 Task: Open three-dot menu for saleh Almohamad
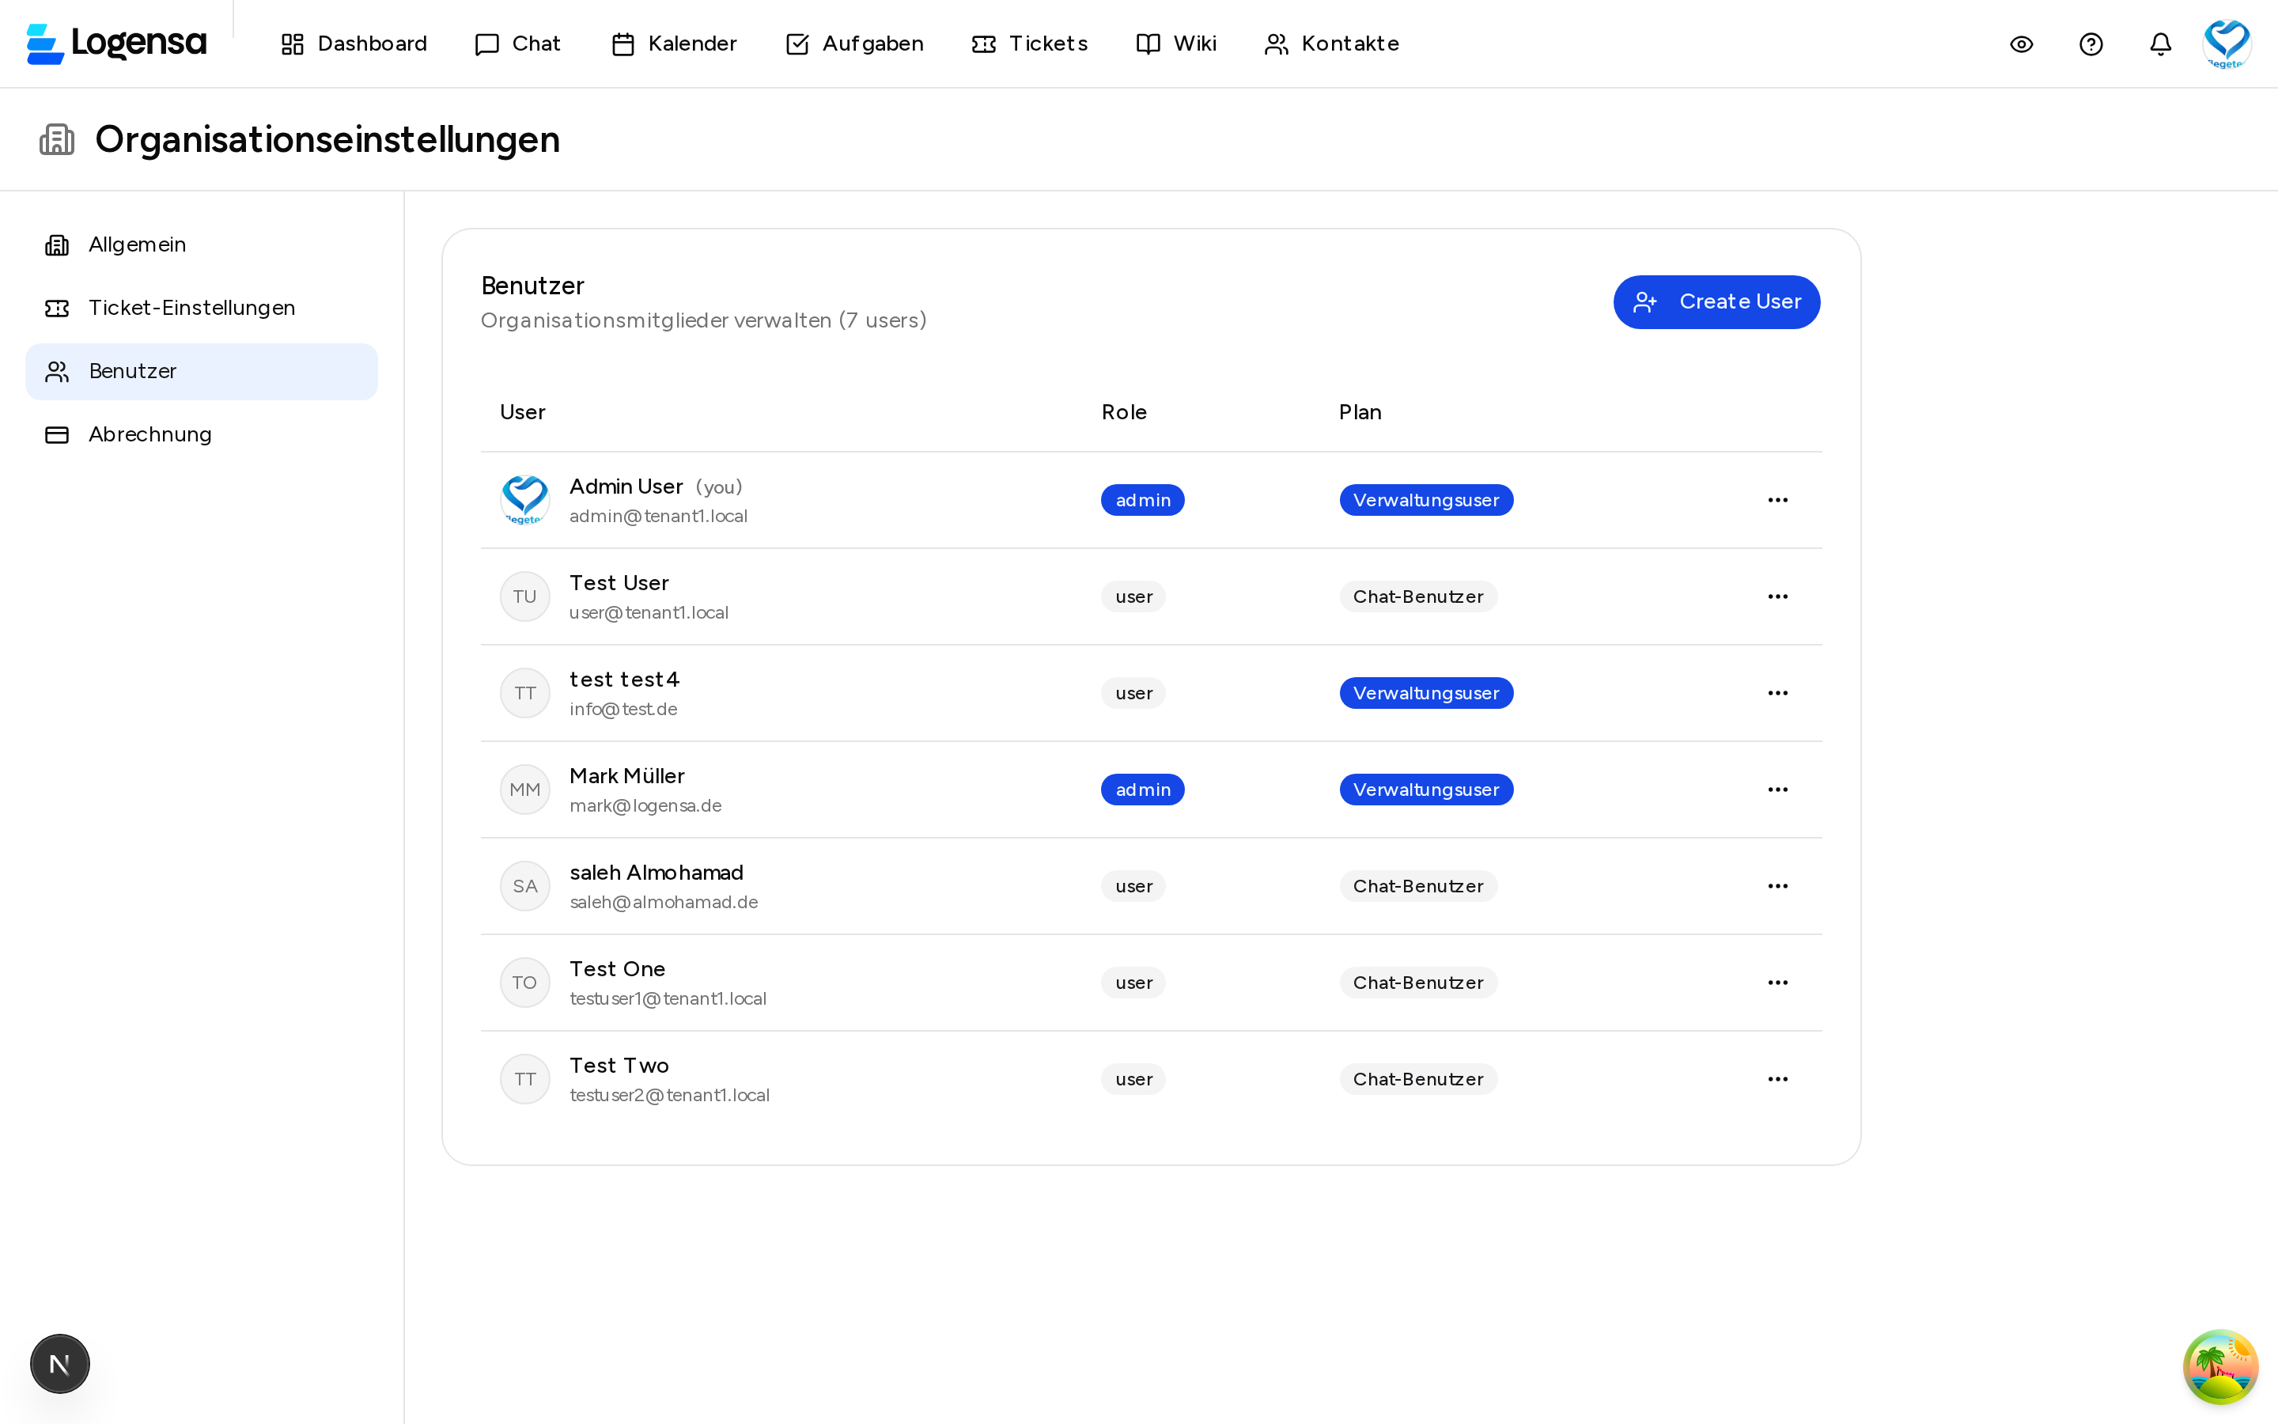pos(1777,886)
